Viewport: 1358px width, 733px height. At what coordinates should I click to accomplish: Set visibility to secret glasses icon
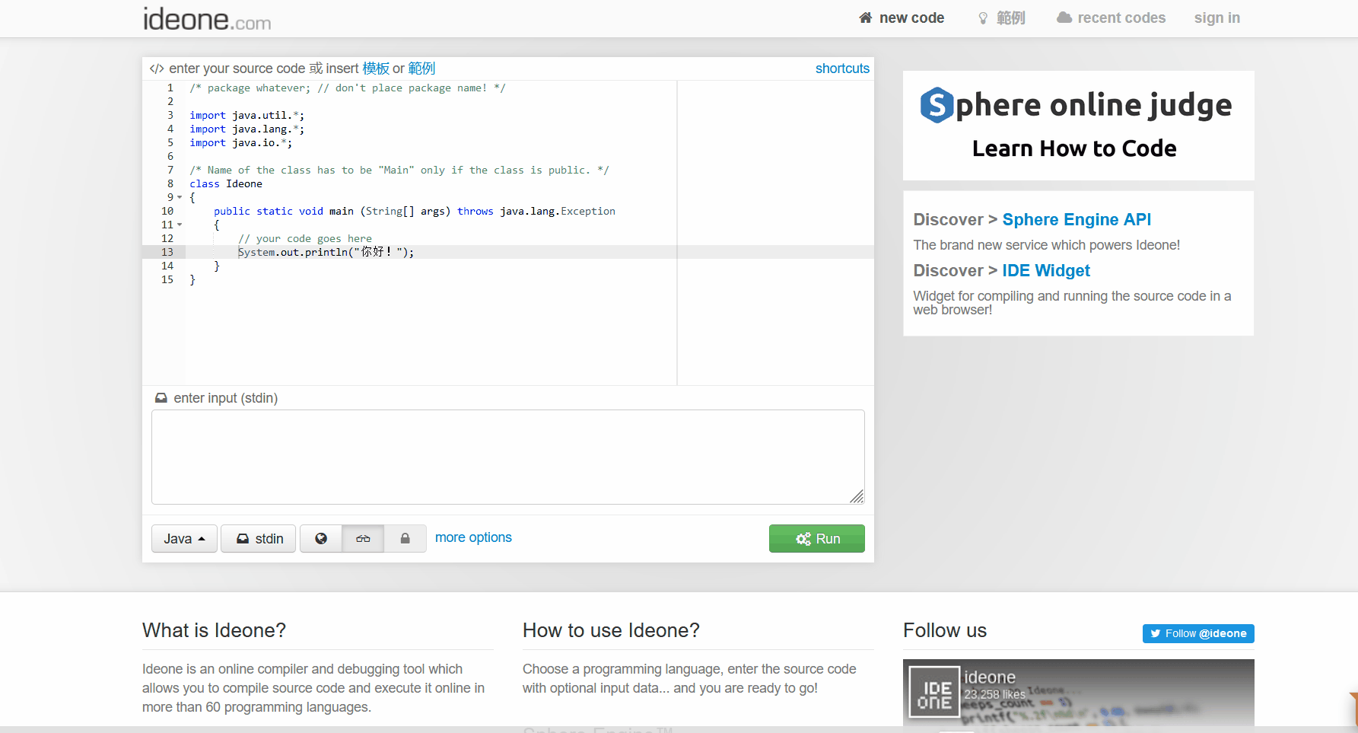click(x=363, y=538)
